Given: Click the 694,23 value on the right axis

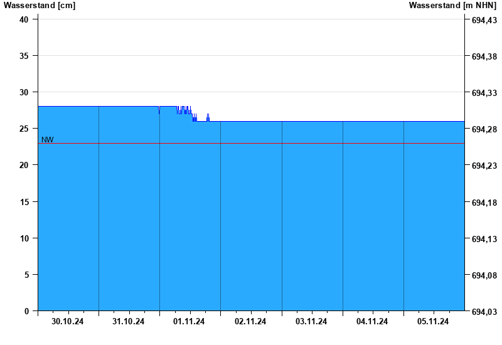Looking at the screenshot, I should tap(484, 166).
